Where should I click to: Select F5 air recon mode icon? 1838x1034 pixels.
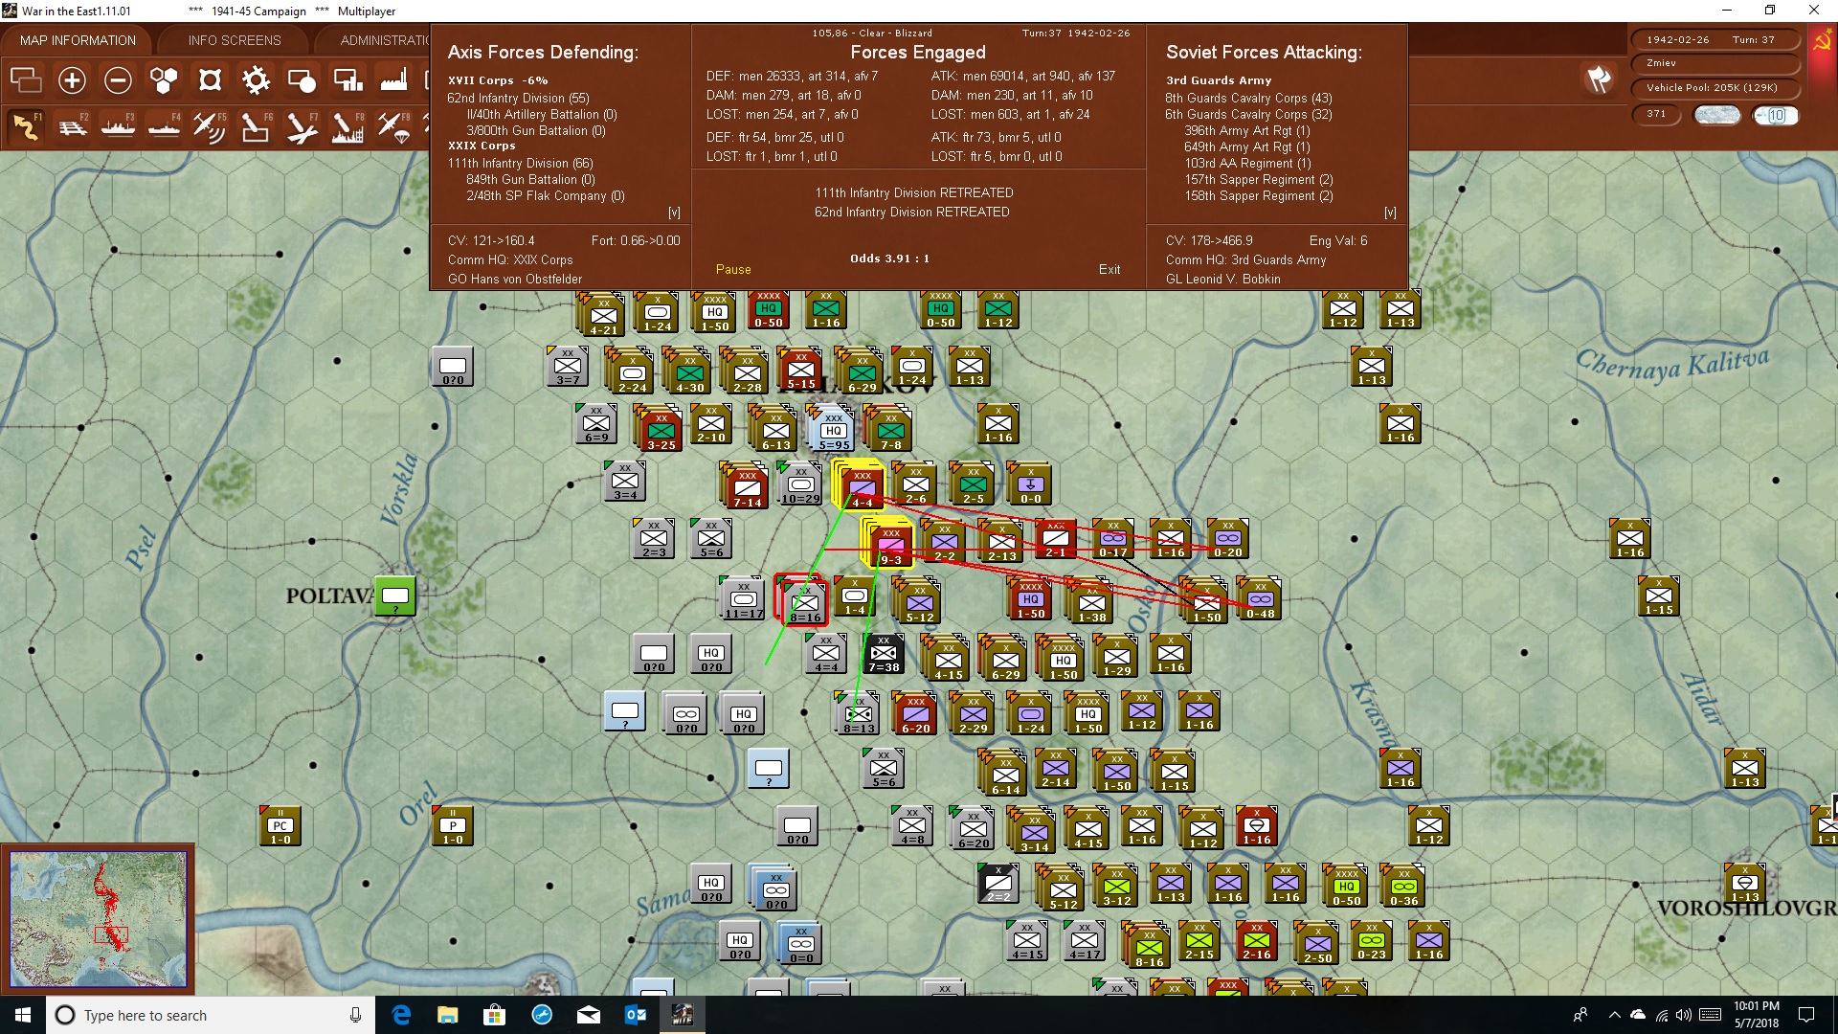click(x=210, y=126)
